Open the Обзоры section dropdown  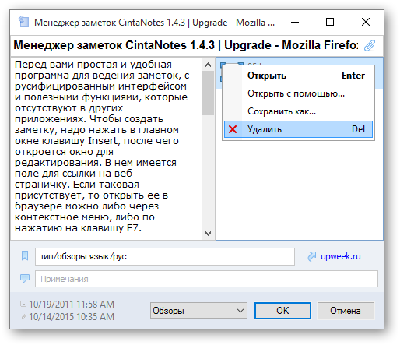tap(198, 311)
